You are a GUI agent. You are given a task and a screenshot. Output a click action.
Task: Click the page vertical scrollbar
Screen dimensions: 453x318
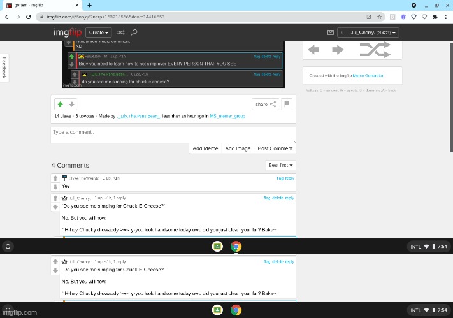pyautogui.click(x=451, y=98)
